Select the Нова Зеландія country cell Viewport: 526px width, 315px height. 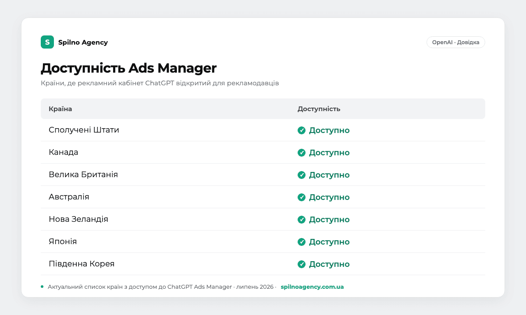[x=78, y=219]
